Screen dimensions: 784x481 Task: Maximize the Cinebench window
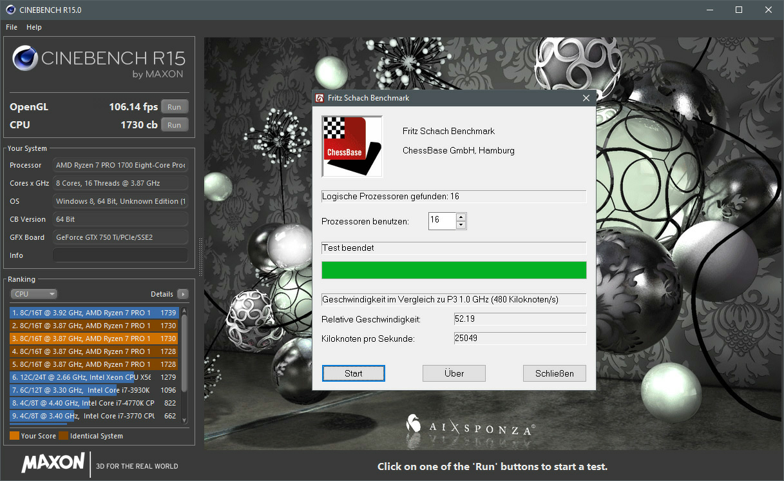tap(739, 10)
